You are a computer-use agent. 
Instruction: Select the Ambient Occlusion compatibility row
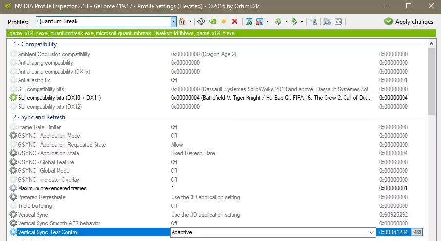[x=216, y=54]
